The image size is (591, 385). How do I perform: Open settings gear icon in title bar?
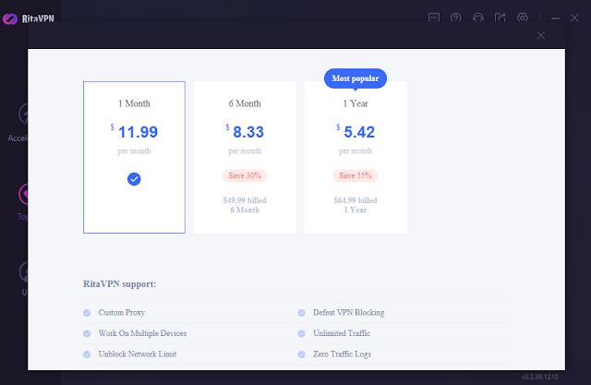coord(523,18)
